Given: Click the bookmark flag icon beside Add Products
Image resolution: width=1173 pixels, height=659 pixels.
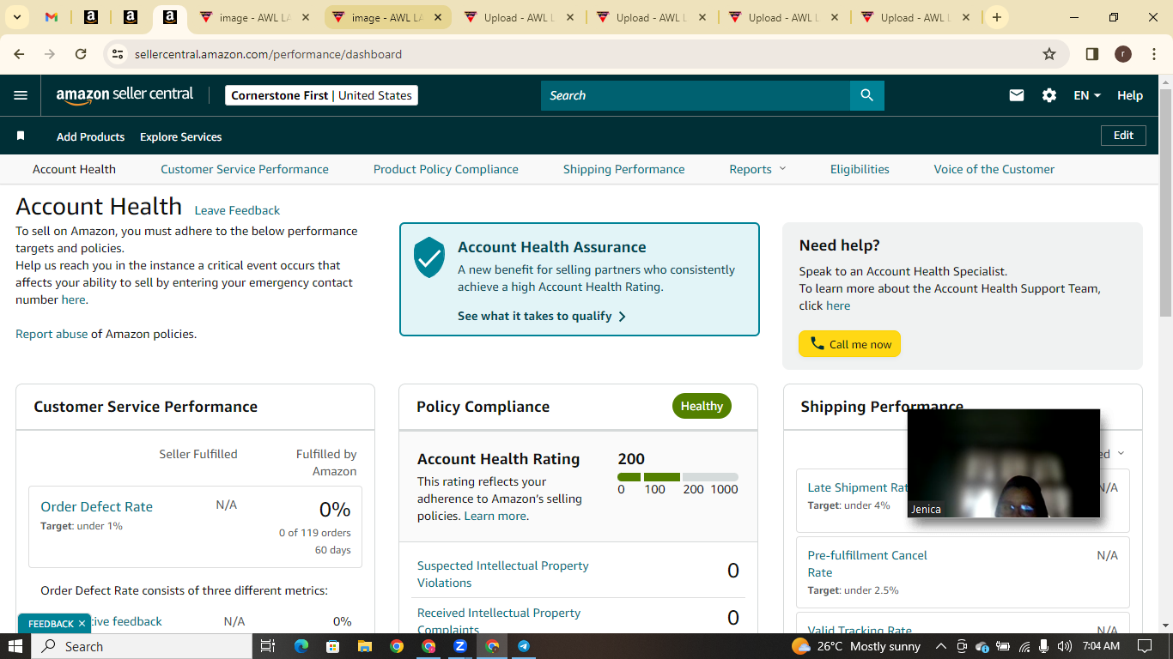Looking at the screenshot, I should 21,136.
